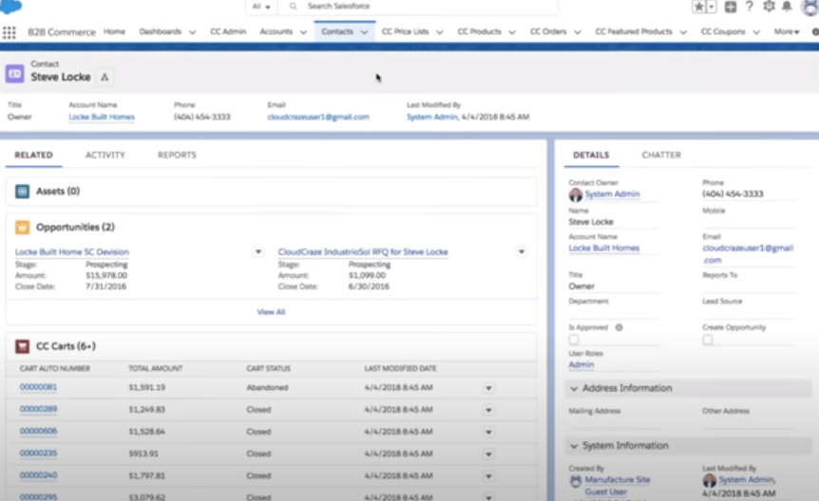Expand the Contacts tab chevron
819x501 pixels.
coord(364,32)
